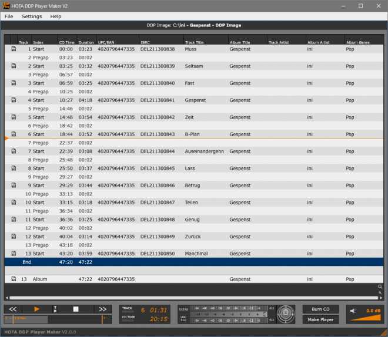Skip to the next track with forward button
Screen dimensions: 388x337
click(103, 309)
